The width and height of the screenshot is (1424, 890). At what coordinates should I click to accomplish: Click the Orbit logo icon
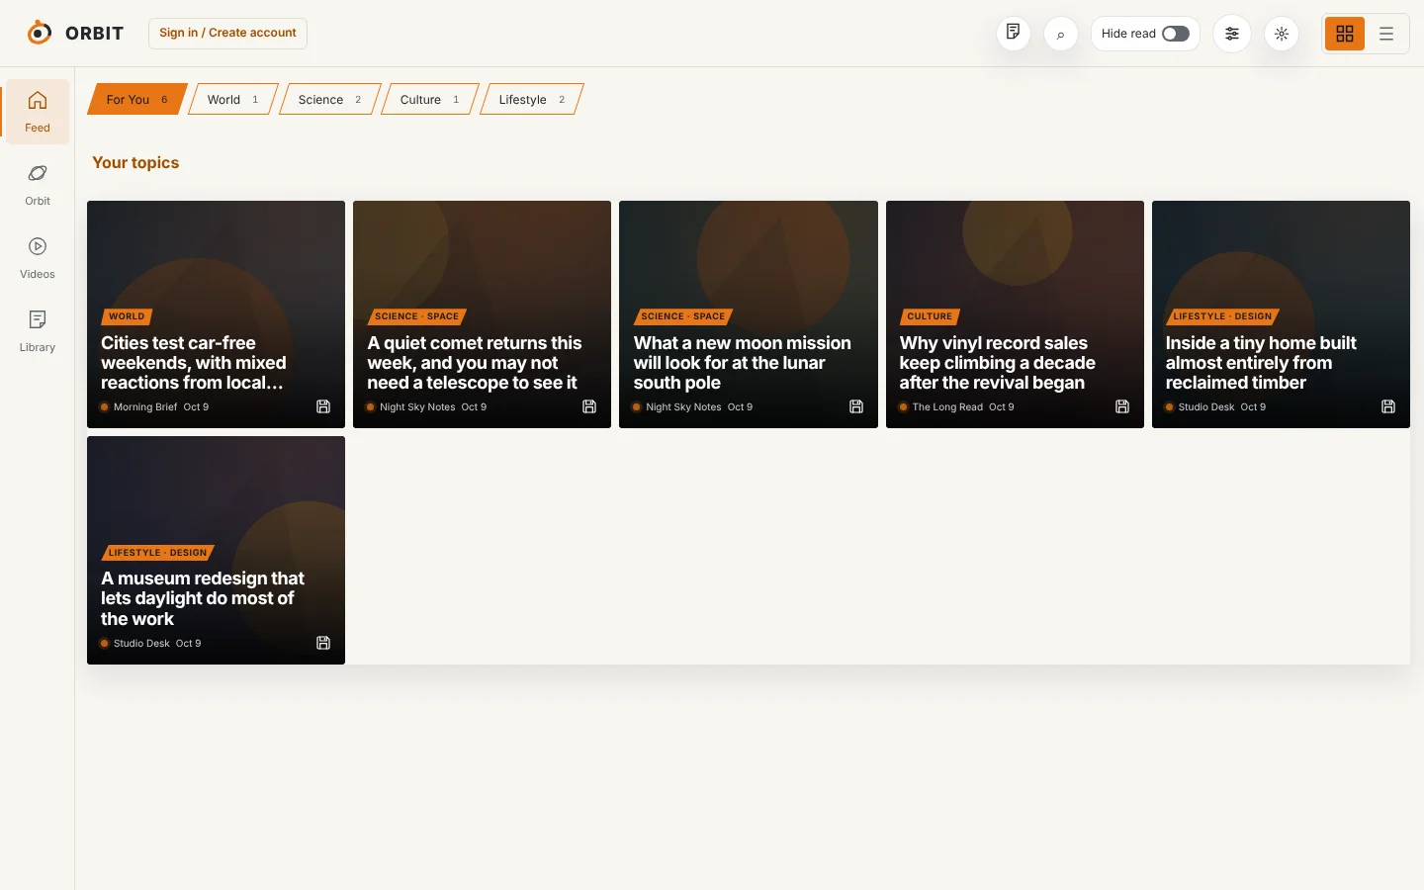tap(40, 33)
